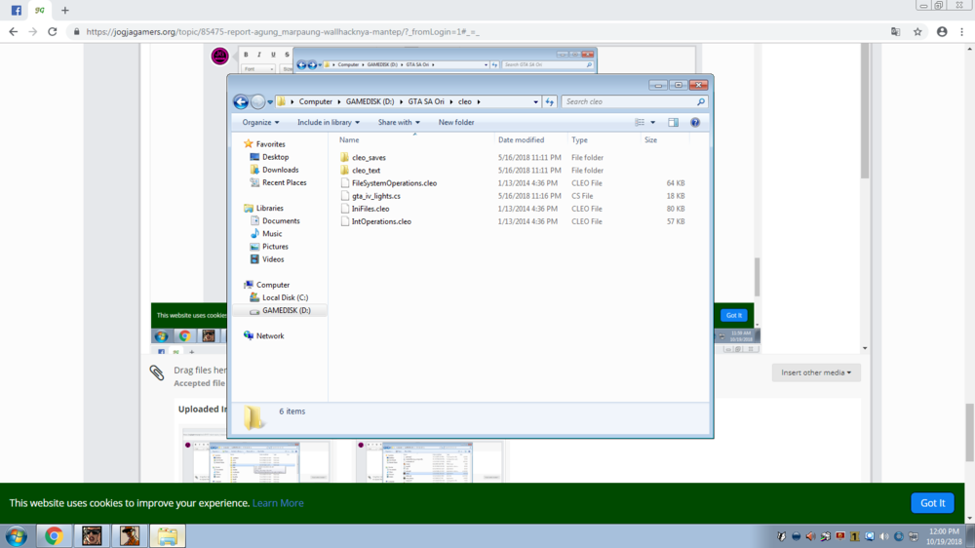
Task: Create a New folder
Action: tap(455, 123)
